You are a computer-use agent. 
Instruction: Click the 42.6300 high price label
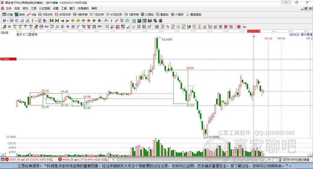coord(167,39)
